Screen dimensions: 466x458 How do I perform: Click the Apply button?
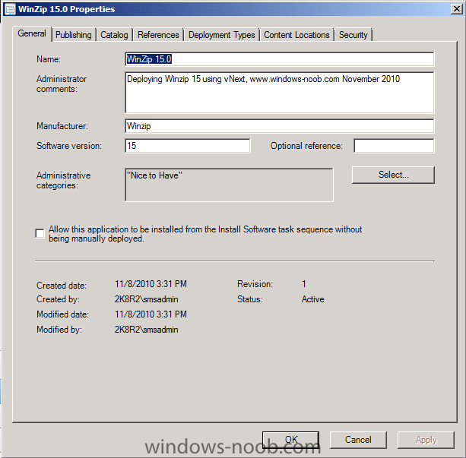(x=426, y=440)
